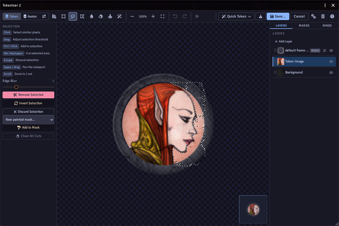Click Add Layer

tap(283, 42)
